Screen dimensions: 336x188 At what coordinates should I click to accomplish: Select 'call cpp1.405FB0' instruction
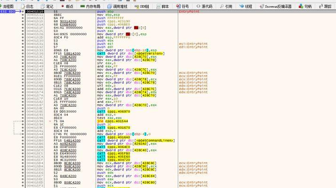coord(113,153)
